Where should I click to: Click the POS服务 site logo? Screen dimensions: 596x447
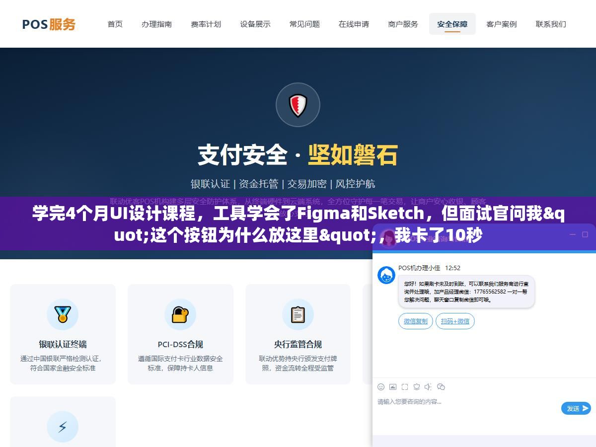tap(49, 24)
